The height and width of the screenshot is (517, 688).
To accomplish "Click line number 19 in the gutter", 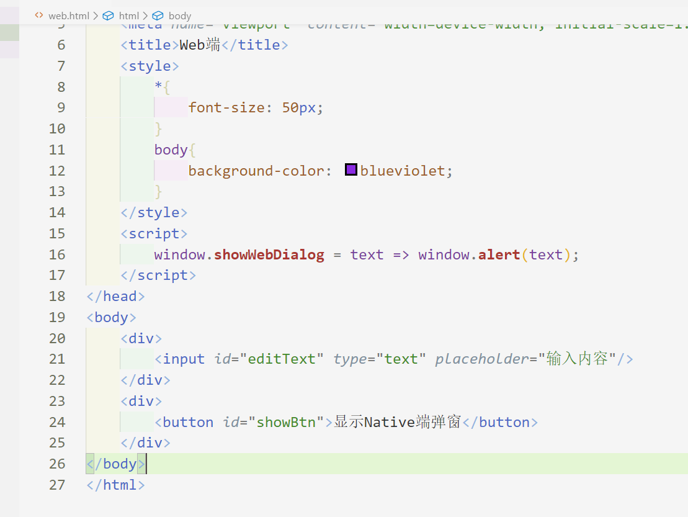I will click(x=57, y=317).
